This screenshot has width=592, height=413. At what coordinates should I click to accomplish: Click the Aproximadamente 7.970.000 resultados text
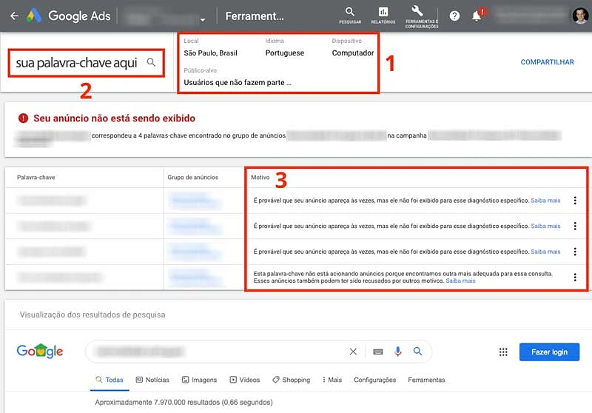click(x=184, y=403)
